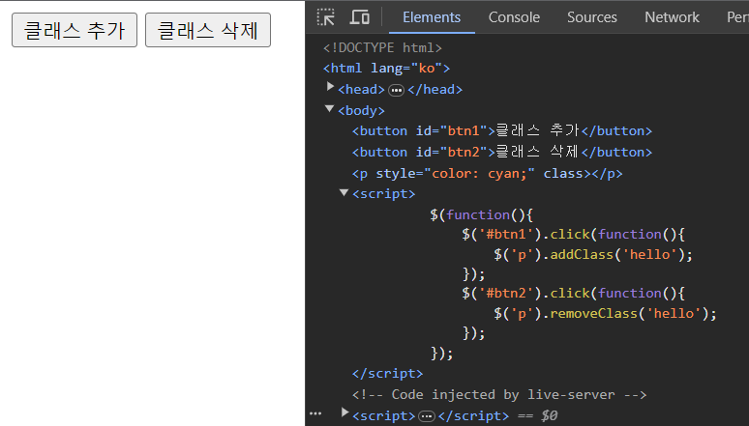Viewport: 749px width, 426px height.
Task: Click the $('#btn2').click code line
Action: tap(573, 293)
